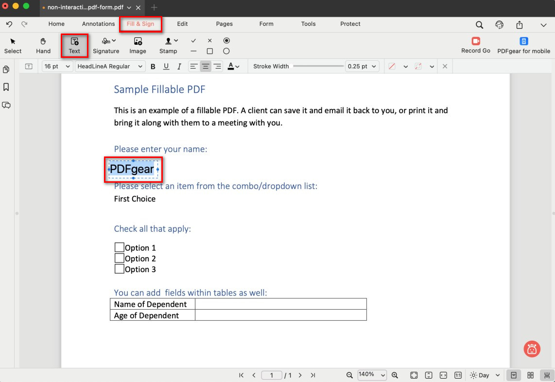Open the Protect tab
The width and height of the screenshot is (555, 382).
pyautogui.click(x=350, y=24)
